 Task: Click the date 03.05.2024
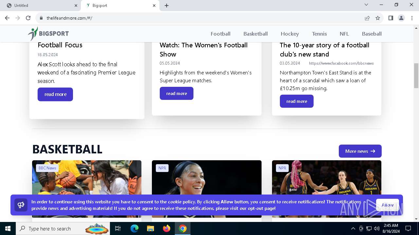click(x=290, y=63)
